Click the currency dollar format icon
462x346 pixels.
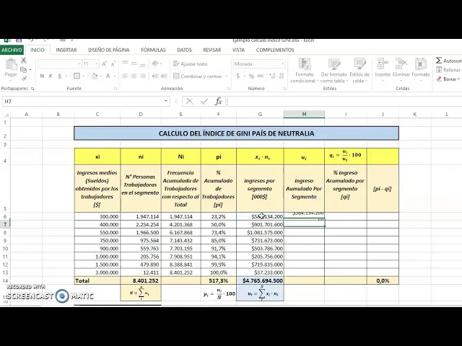238,76
